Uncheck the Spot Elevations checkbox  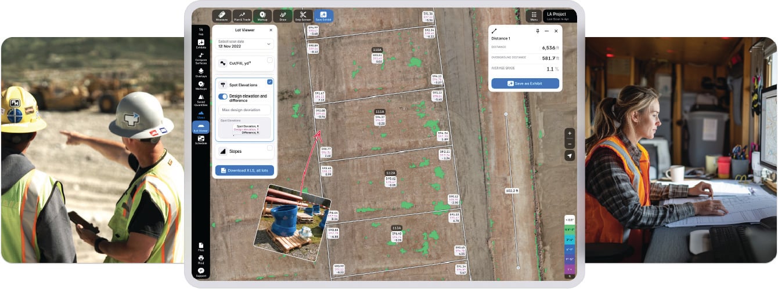[x=269, y=82]
